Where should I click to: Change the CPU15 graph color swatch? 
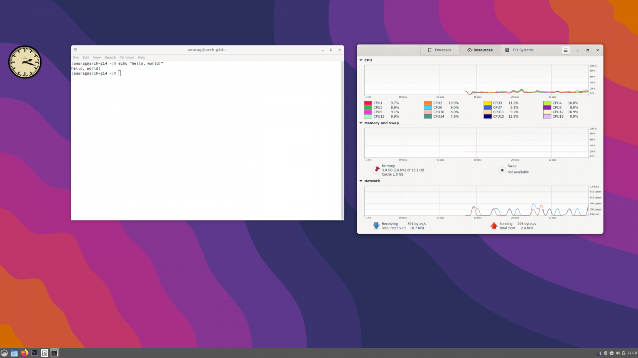pyautogui.click(x=488, y=116)
